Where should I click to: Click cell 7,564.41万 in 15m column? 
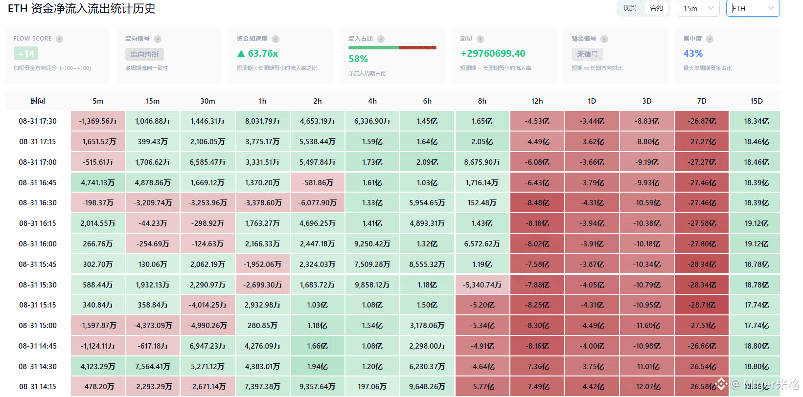[153, 366]
